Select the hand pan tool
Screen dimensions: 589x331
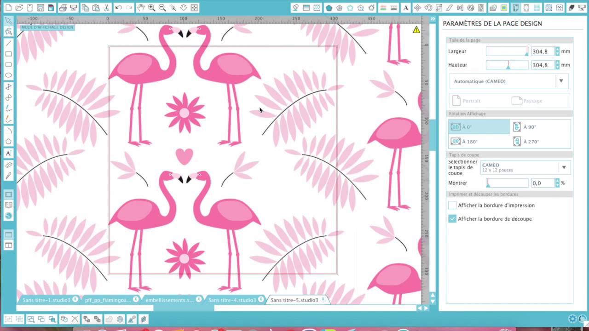coord(140,8)
